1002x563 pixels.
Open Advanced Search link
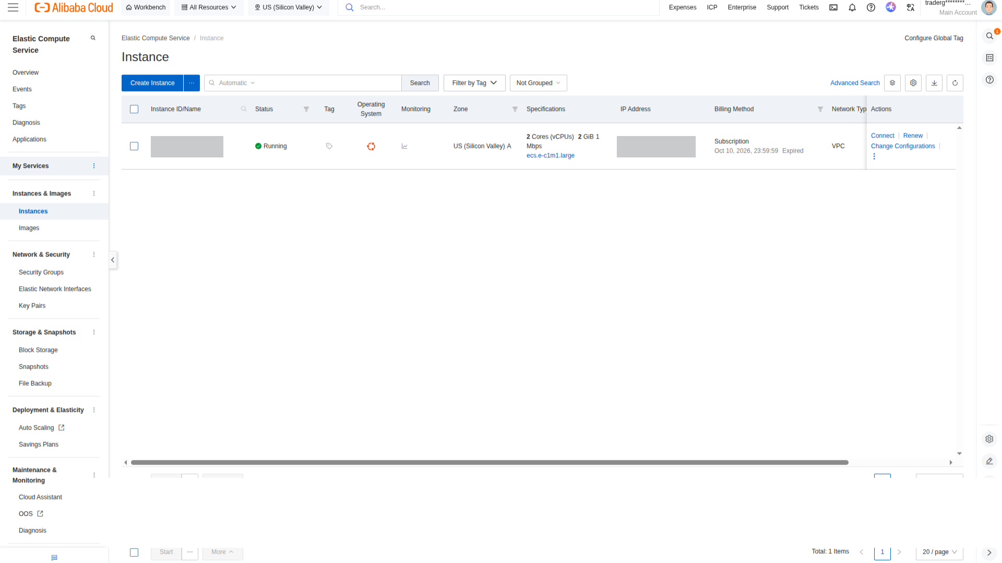click(855, 83)
